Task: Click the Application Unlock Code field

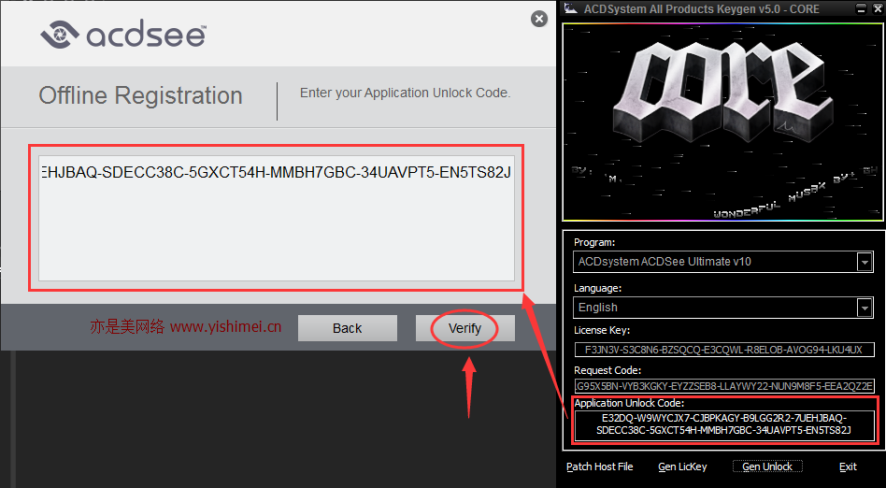Action: coord(723,424)
